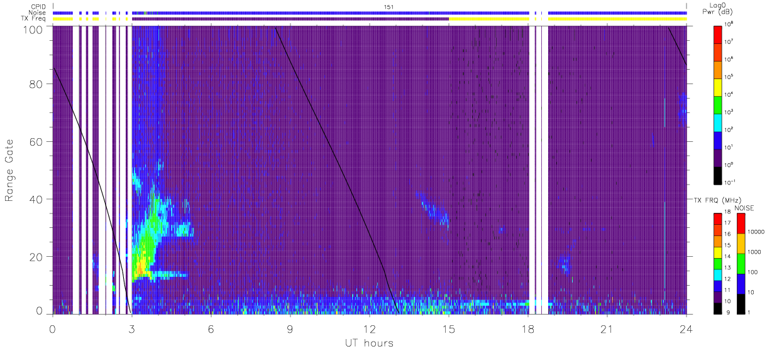Select the black segment of the NOISE colorbar

pyautogui.click(x=741, y=303)
